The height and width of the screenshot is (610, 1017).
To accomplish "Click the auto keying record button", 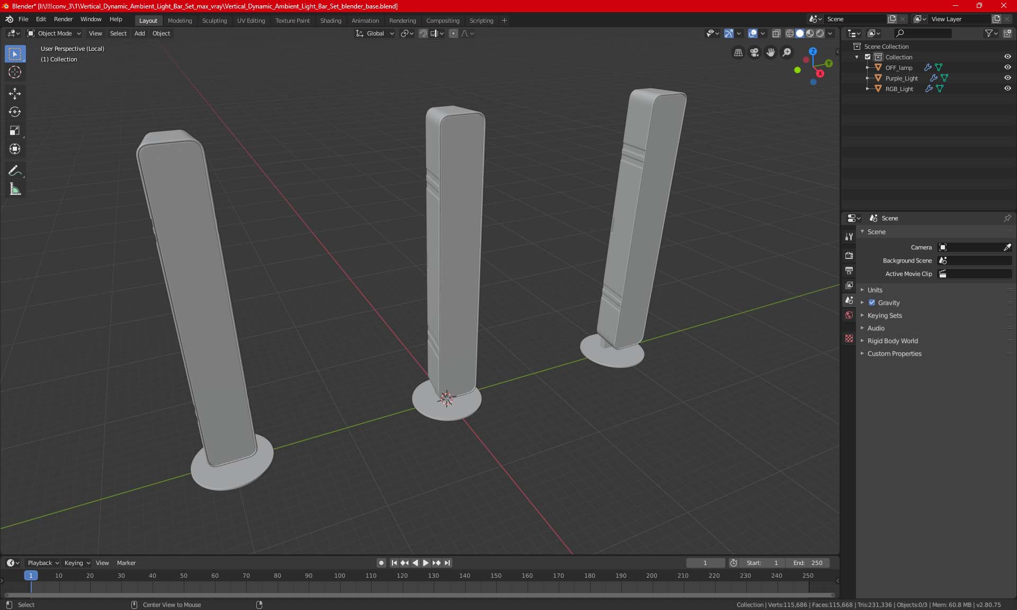I will coord(381,563).
